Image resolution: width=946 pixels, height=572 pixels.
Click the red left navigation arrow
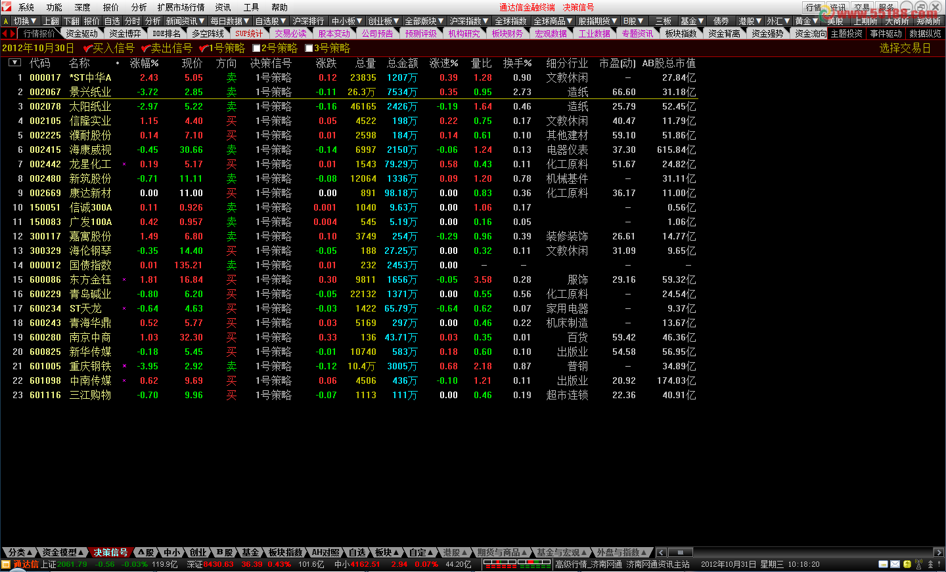pos(5,33)
